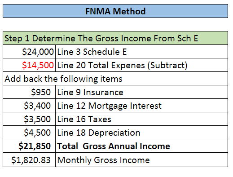
Task: Select the $4,500 depreciation amount cell
Action: [29, 133]
